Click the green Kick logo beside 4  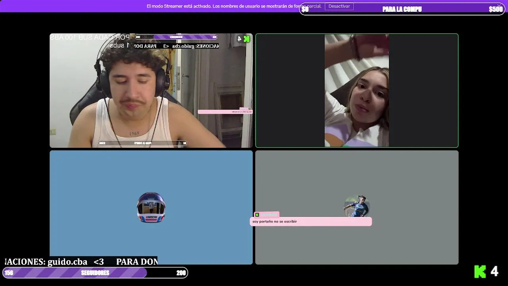[480, 272]
